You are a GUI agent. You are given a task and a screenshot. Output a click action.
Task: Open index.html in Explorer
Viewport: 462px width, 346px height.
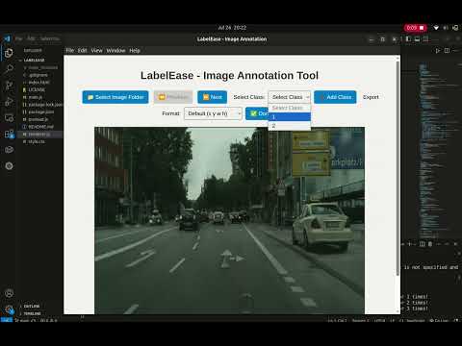coord(38,83)
